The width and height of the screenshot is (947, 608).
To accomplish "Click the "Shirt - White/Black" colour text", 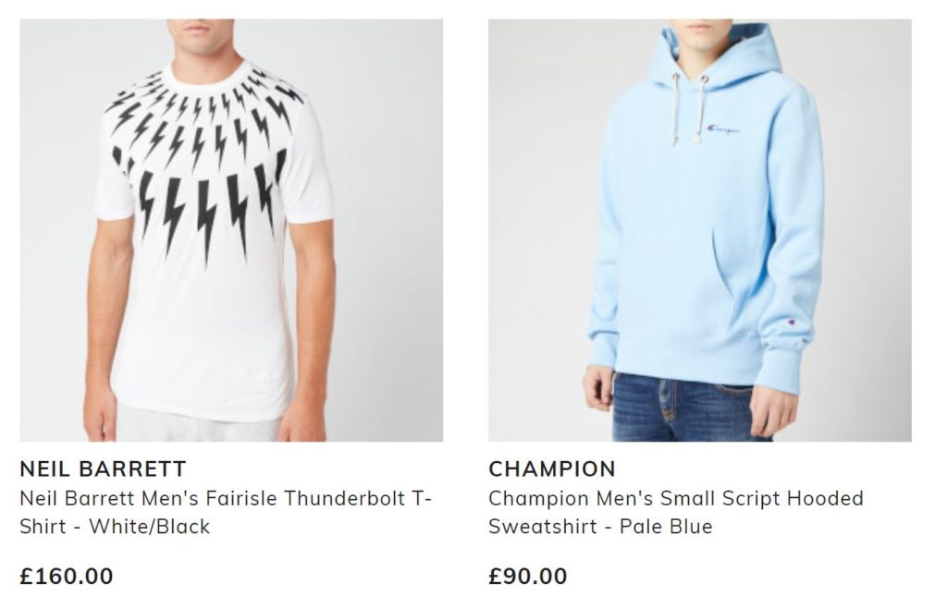I will coord(115,527).
